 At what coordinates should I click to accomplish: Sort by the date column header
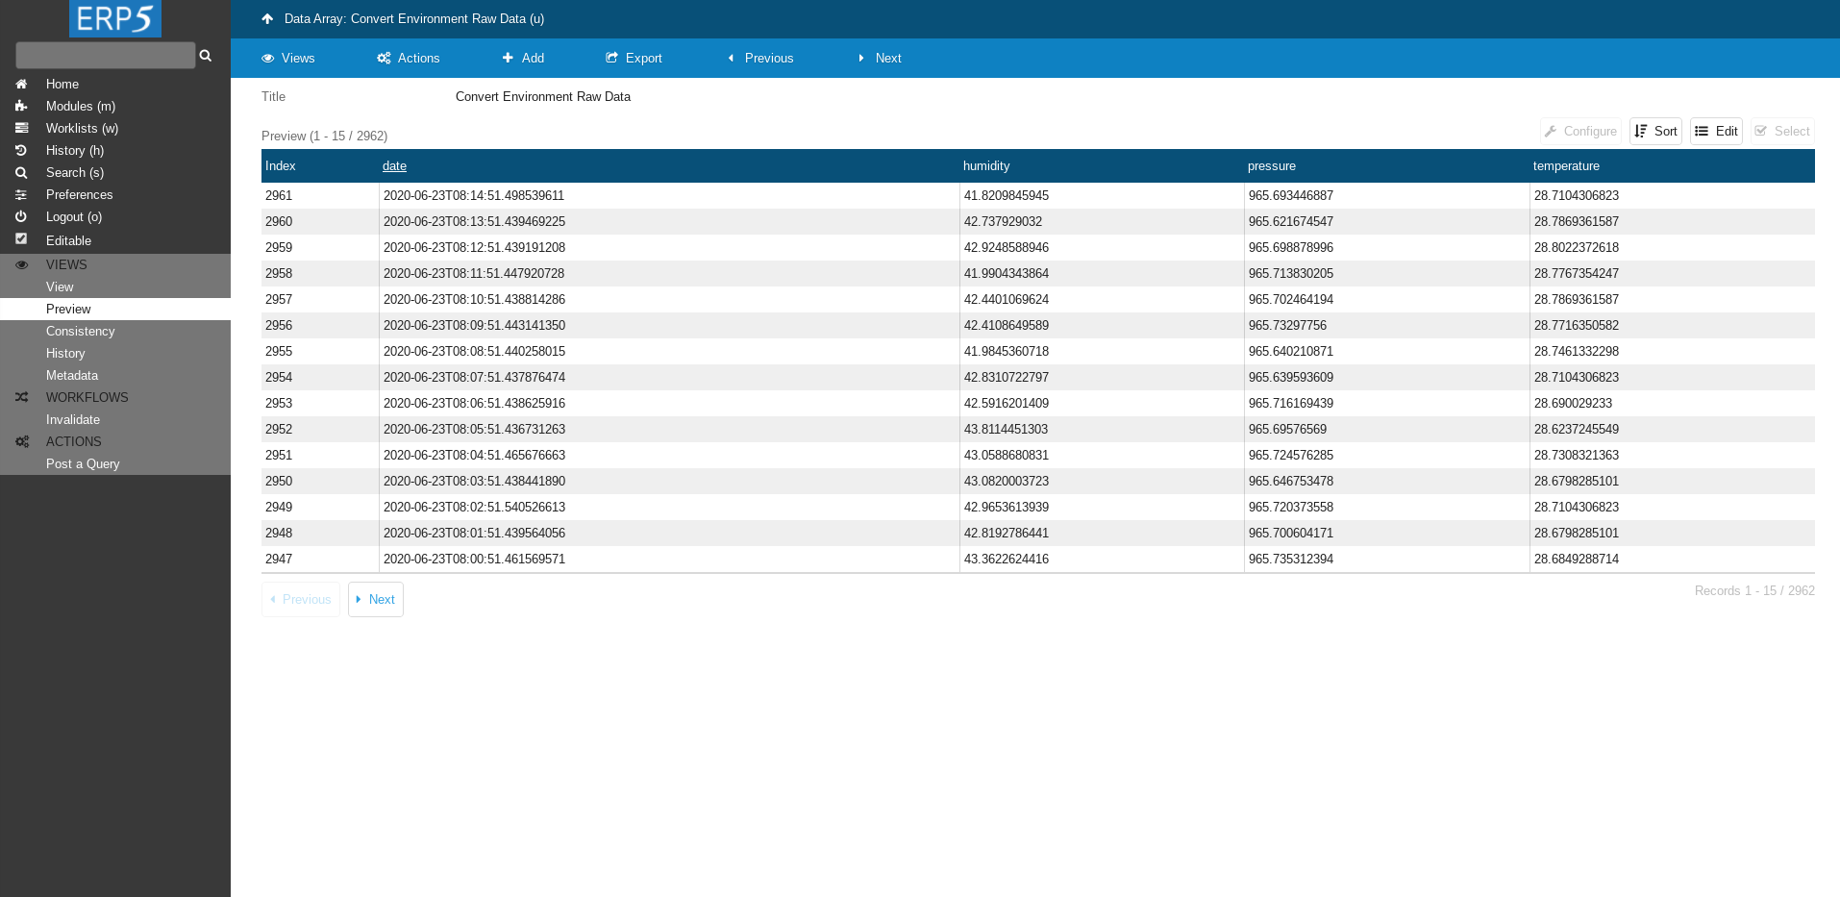click(x=394, y=166)
